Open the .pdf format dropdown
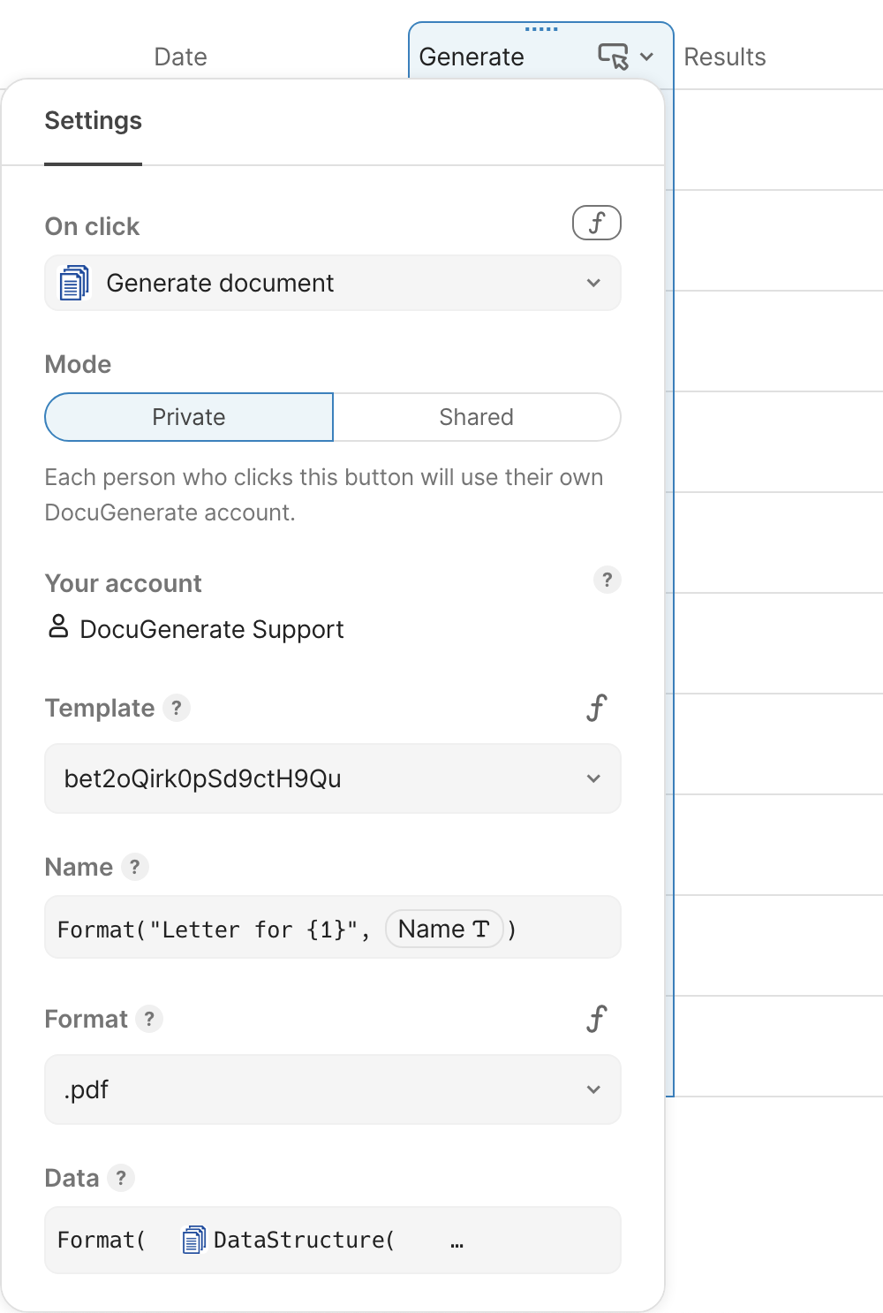The width and height of the screenshot is (883, 1313). pos(592,1089)
